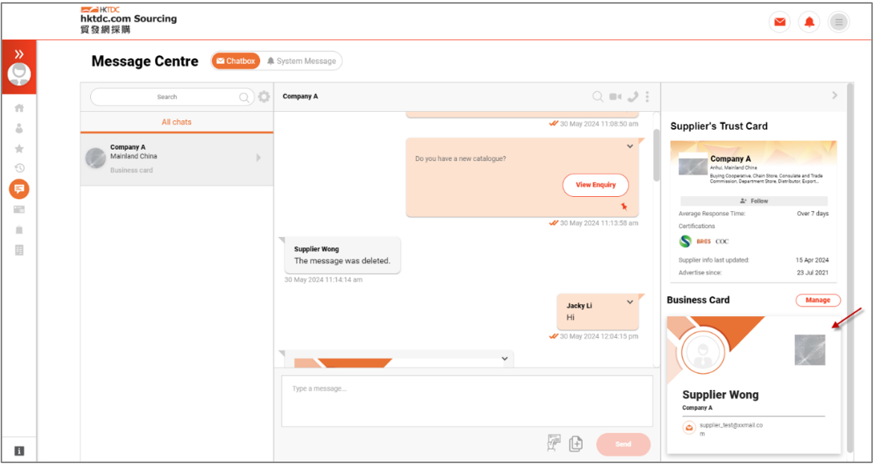Click the magnifier in the chat search box
Image resolution: width=875 pixels, height=466 pixels.
coord(244,98)
